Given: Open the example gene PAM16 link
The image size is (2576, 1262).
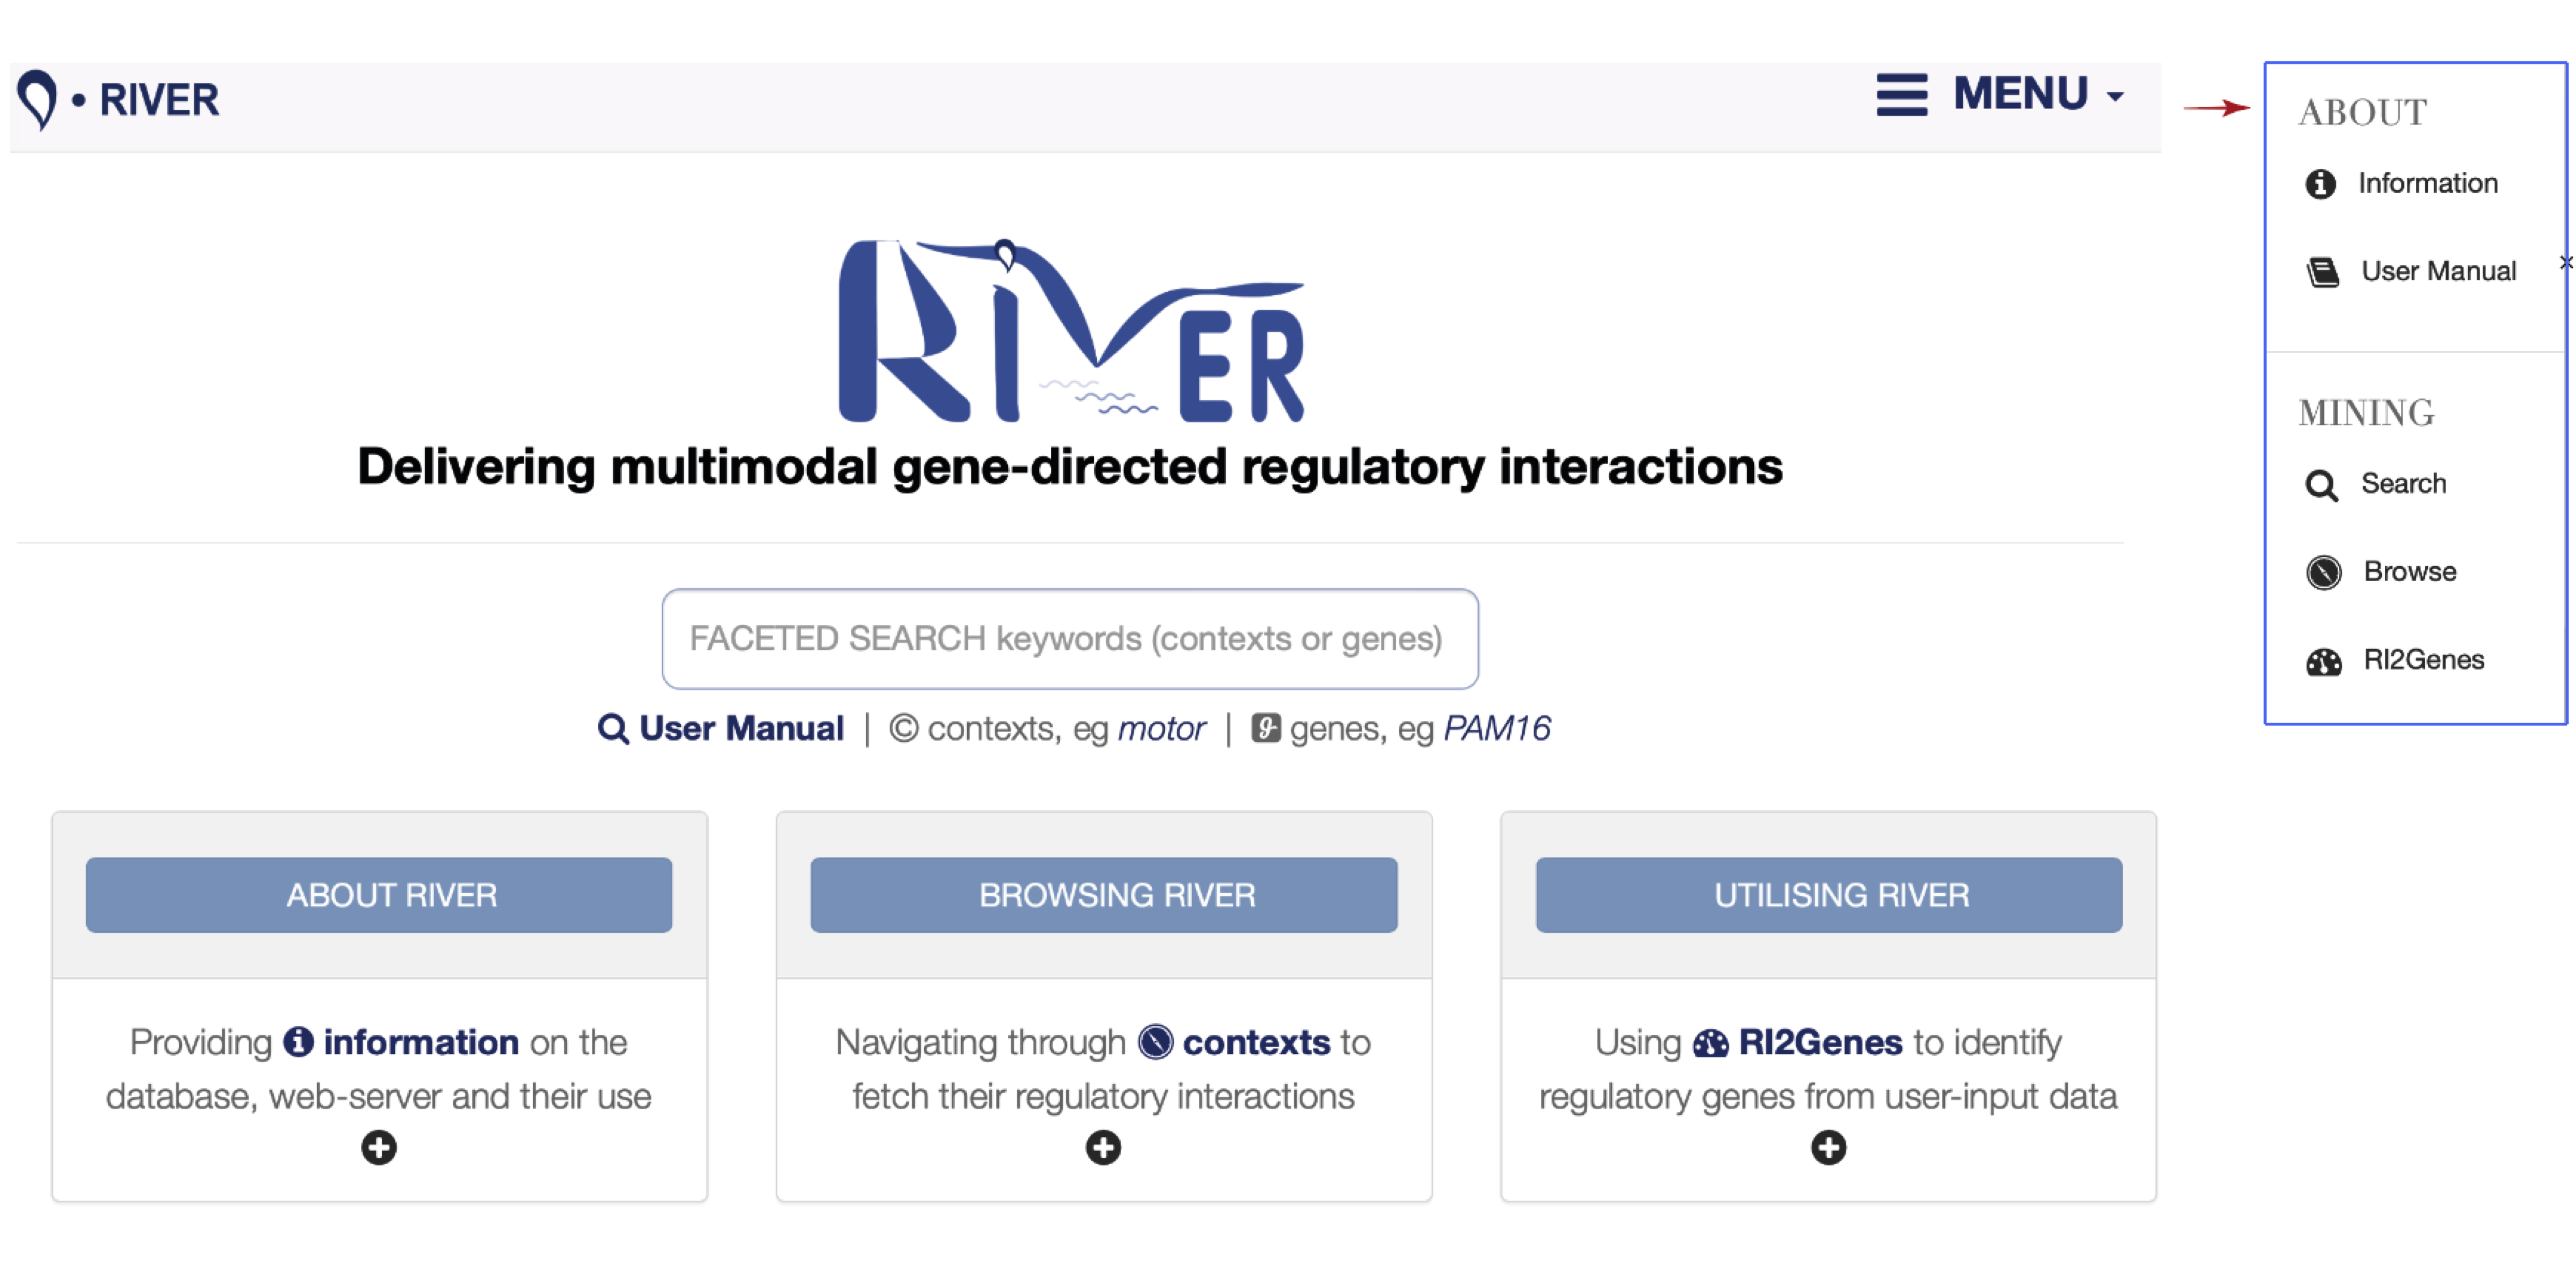Looking at the screenshot, I should tap(1496, 729).
